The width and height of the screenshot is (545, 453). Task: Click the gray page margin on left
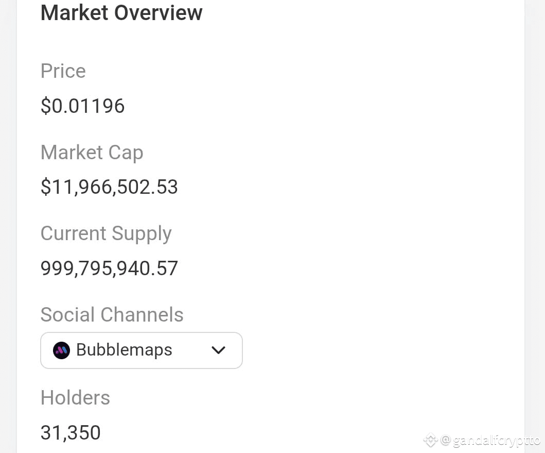click(8, 226)
